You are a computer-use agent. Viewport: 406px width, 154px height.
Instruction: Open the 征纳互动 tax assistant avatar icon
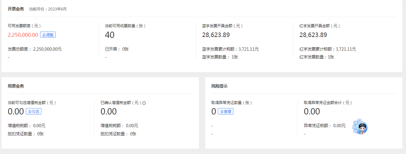[360, 127]
